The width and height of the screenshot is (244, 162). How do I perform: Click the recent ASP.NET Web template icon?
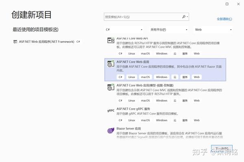click(15, 42)
